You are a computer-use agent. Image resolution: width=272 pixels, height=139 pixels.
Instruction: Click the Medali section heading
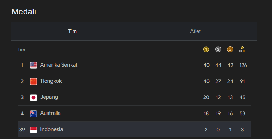coord(24,11)
